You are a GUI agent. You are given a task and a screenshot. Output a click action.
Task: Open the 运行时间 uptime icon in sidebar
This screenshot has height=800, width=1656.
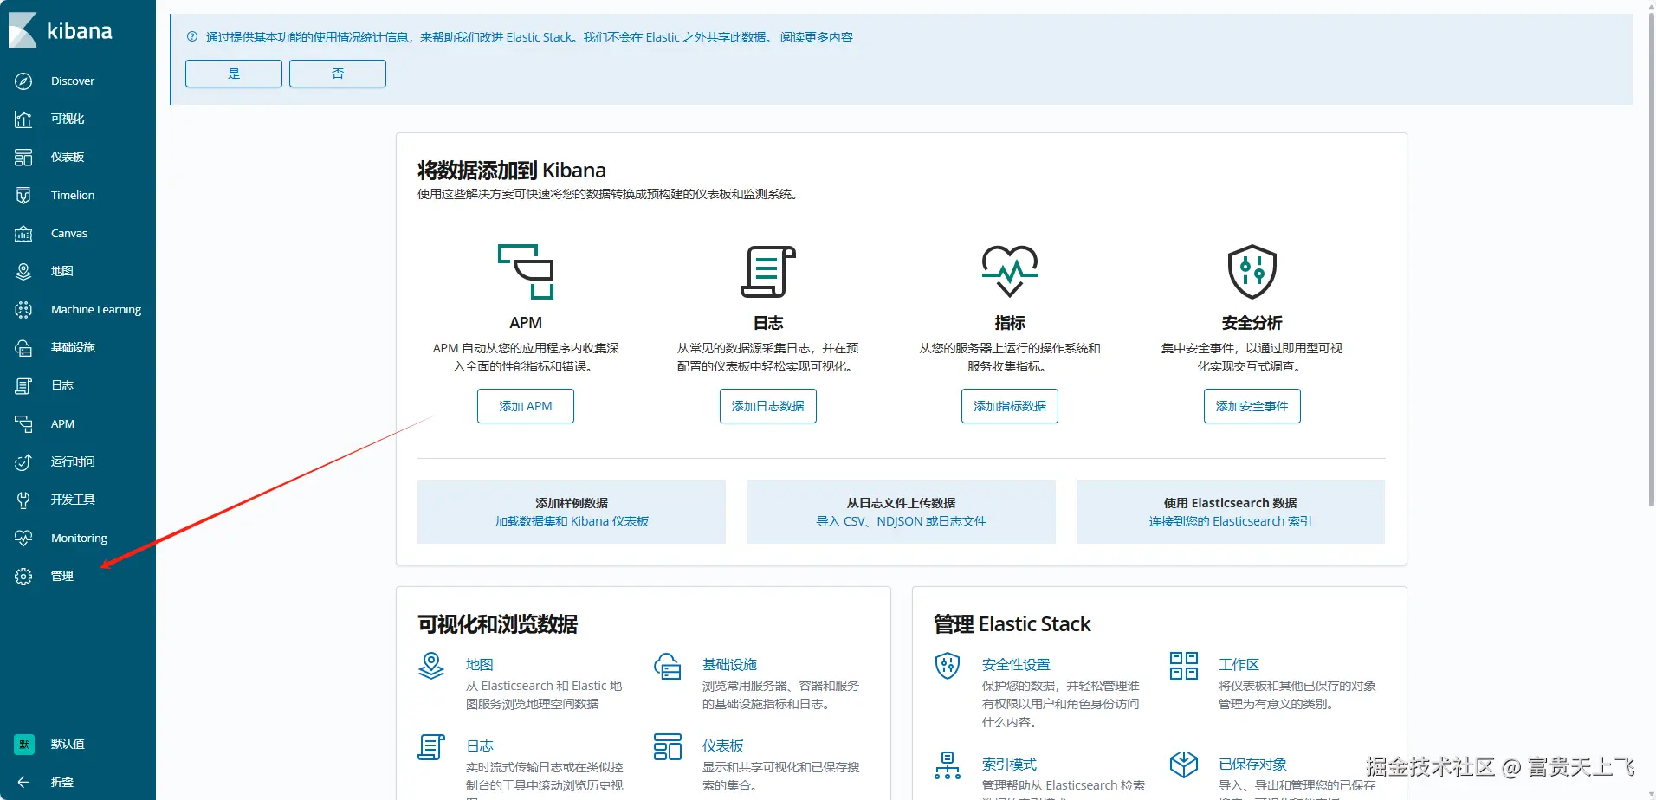[23, 462]
